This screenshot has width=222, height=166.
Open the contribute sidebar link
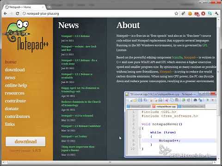click(15, 101)
